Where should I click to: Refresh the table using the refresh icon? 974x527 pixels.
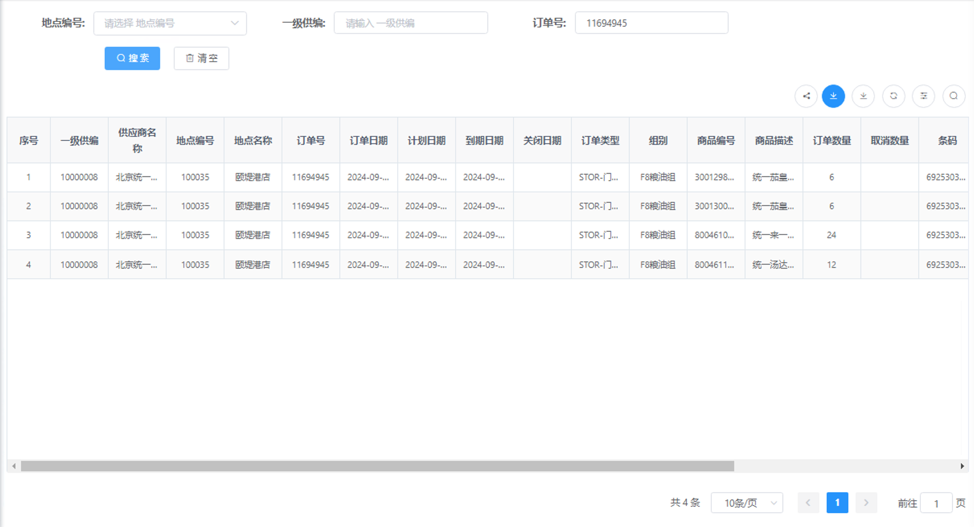[x=894, y=96]
